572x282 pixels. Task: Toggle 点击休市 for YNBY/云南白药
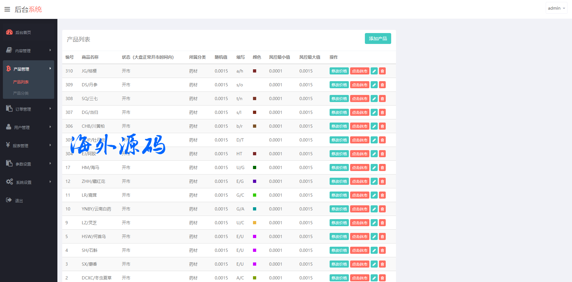[359, 209]
